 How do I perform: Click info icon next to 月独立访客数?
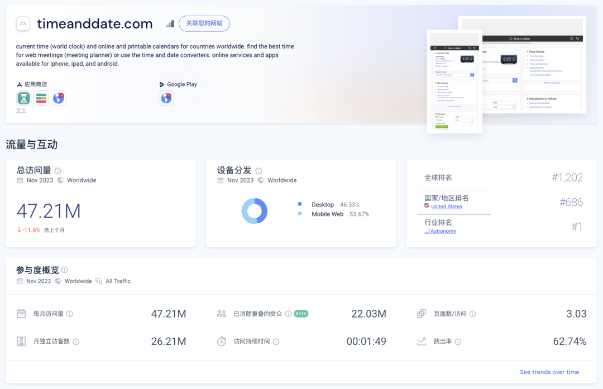(76, 342)
